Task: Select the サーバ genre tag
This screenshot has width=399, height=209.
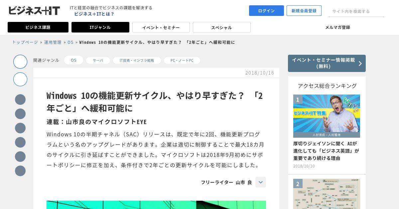Action: (x=98, y=60)
